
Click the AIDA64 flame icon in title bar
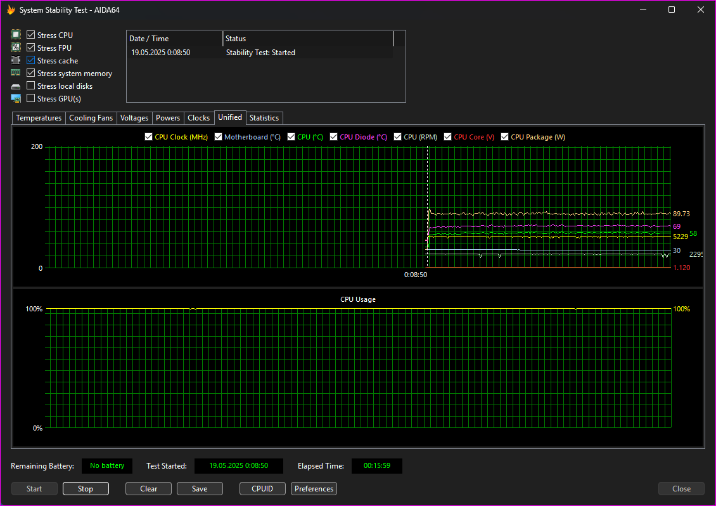coord(11,10)
